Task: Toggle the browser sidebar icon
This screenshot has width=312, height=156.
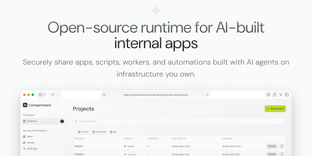Action: click(x=41, y=95)
